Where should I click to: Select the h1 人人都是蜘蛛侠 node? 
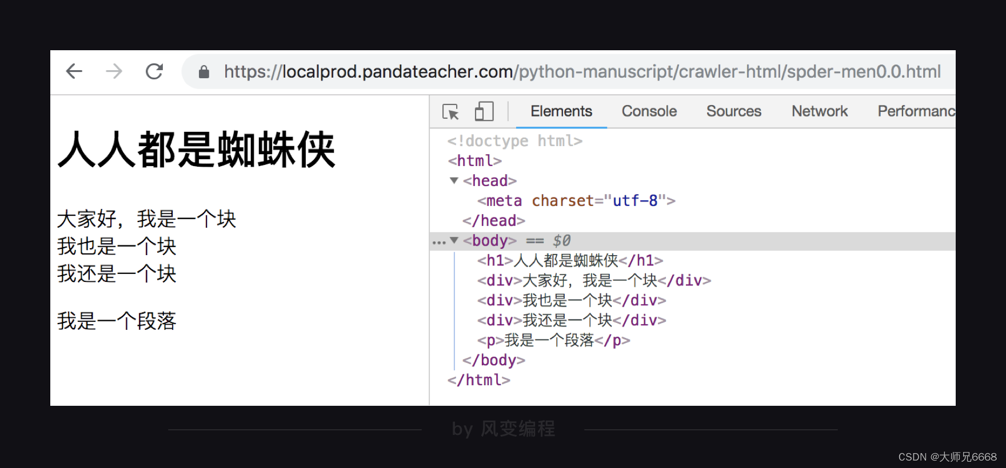click(x=570, y=261)
